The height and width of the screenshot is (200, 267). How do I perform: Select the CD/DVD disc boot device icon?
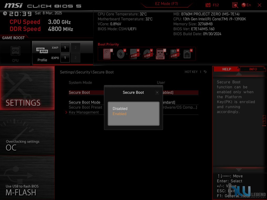(x=121, y=54)
